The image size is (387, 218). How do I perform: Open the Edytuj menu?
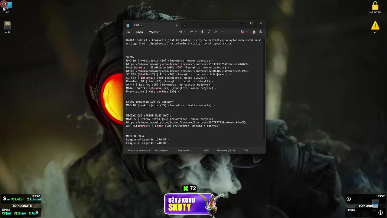click(140, 32)
